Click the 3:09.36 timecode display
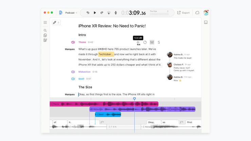251x141 pixels. [x=133, y=13]
